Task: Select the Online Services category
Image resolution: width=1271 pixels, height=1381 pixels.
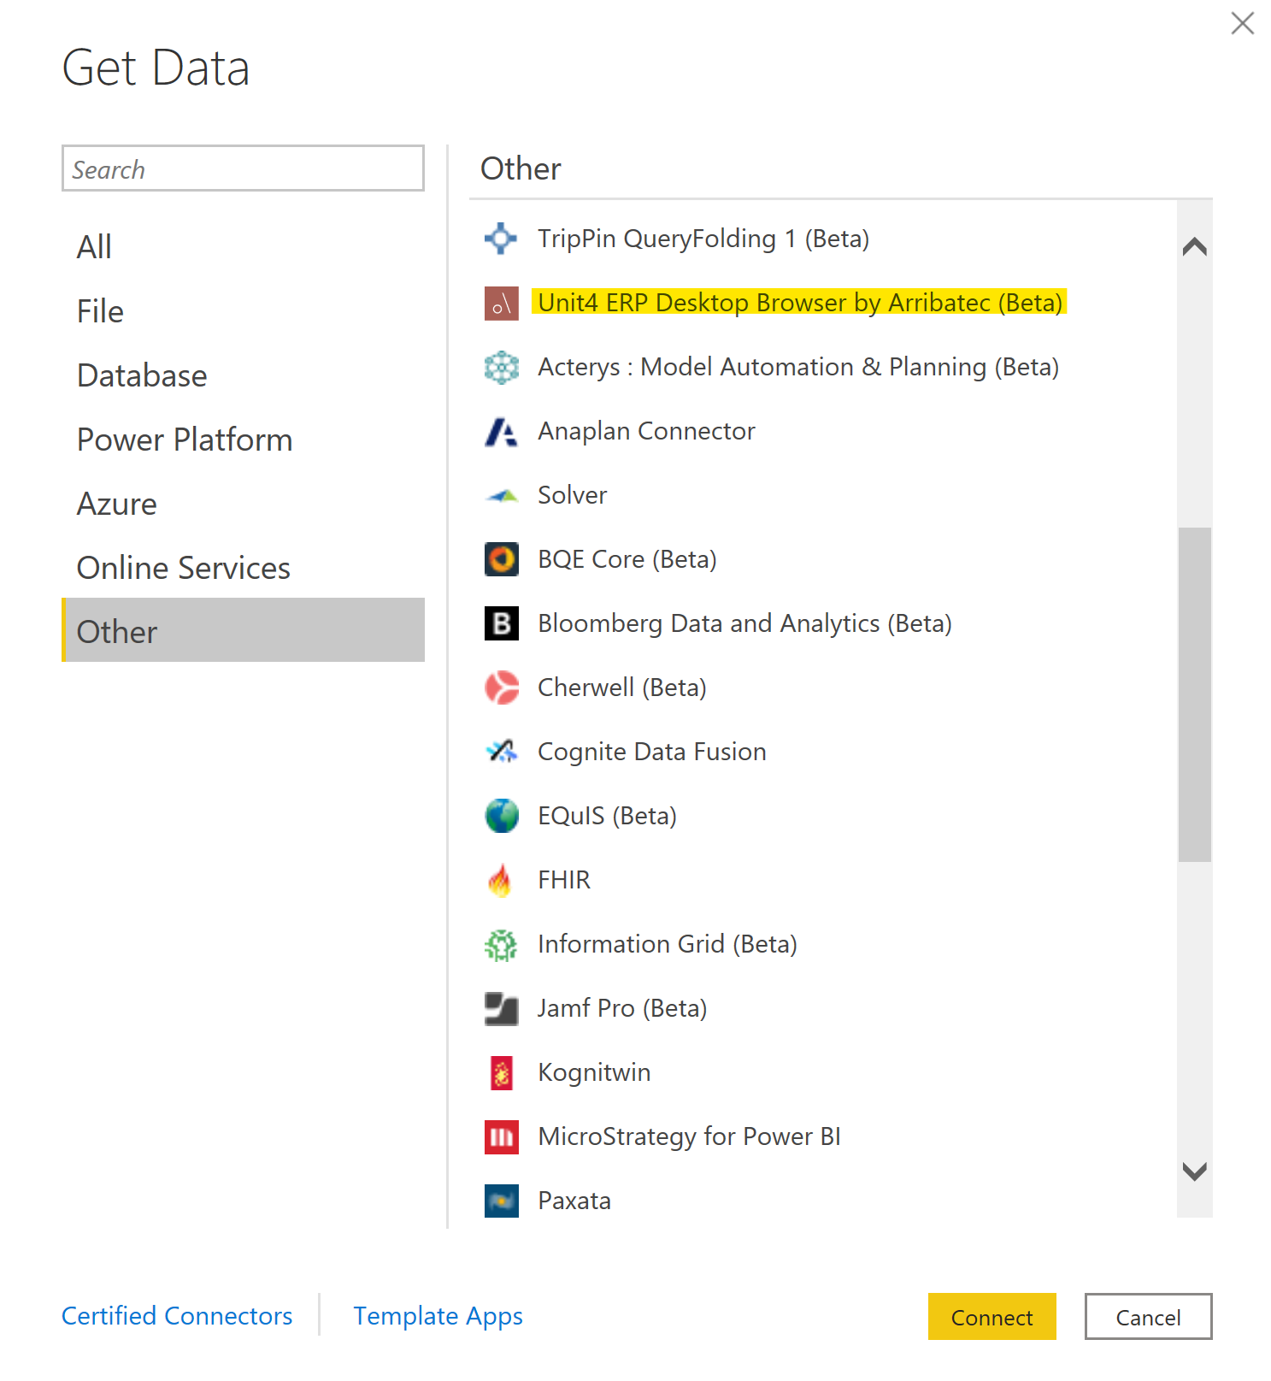Action: point(243,568)
